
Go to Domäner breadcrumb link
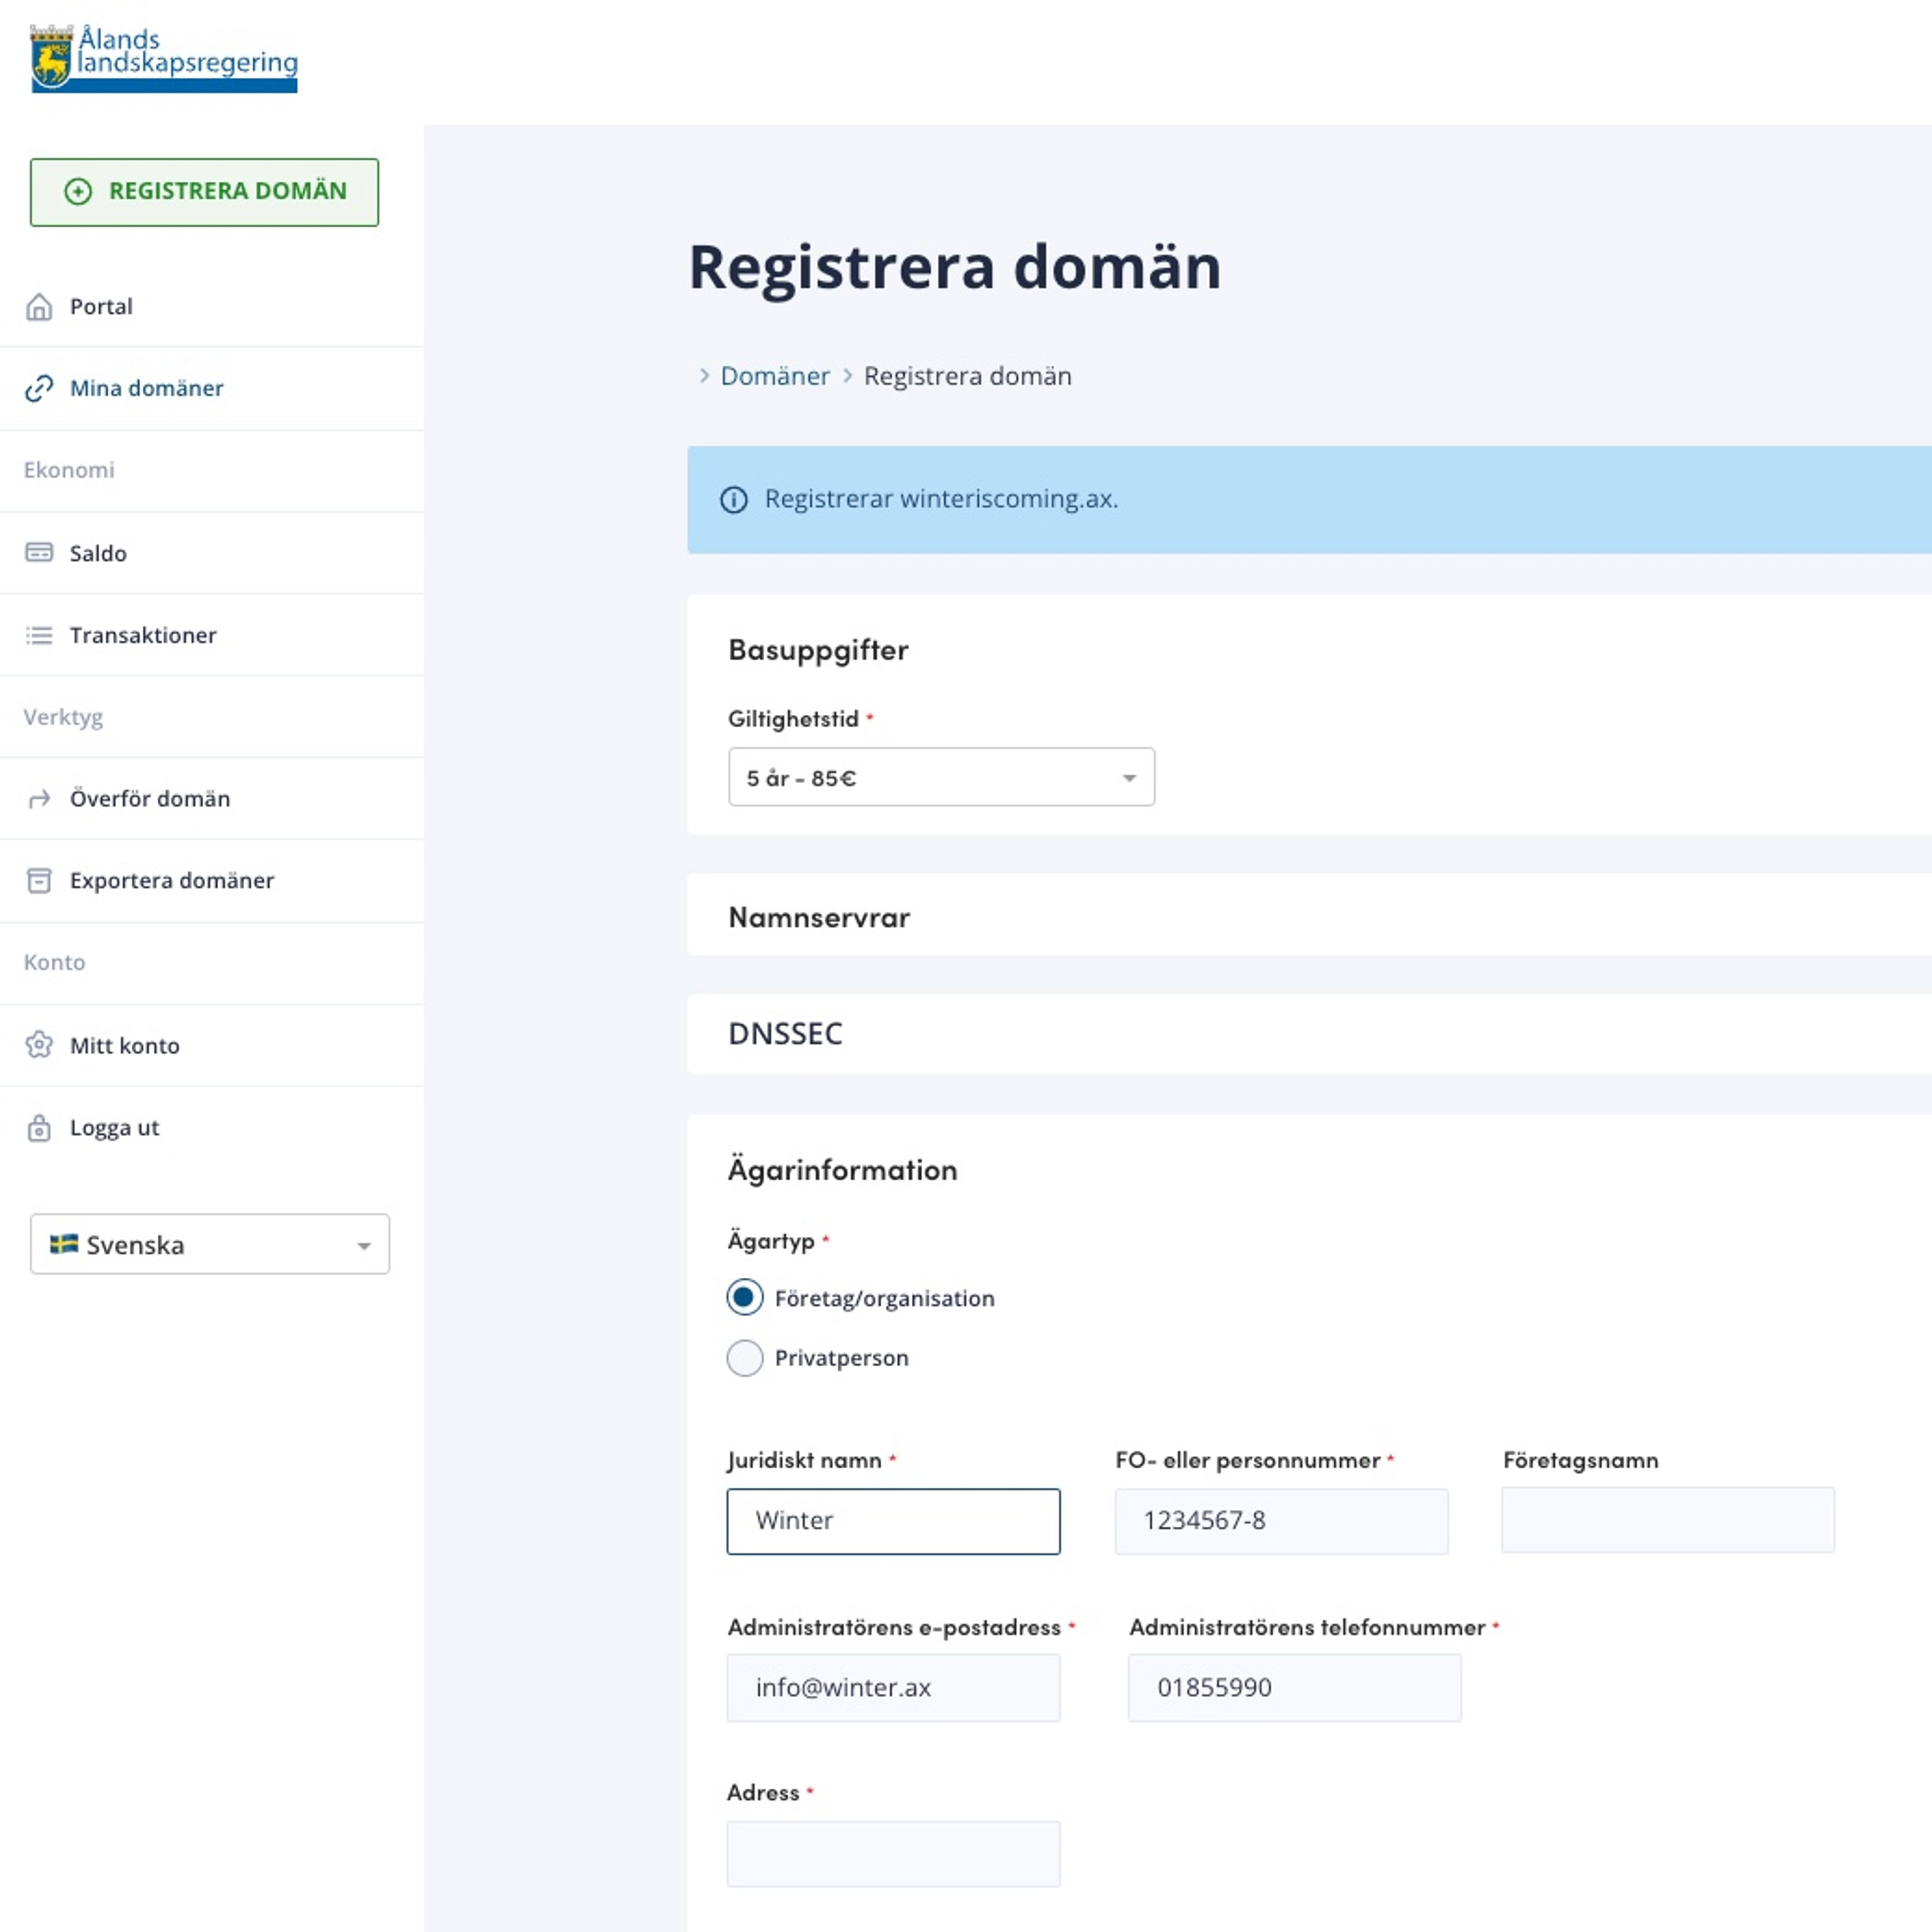click(x=775, y=376)
